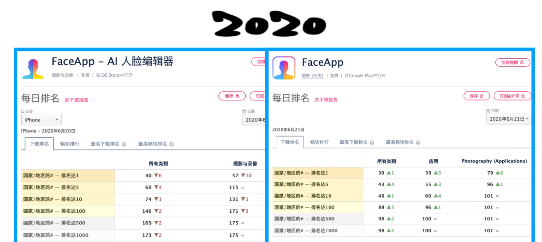
Task: Expand the 2020年6月21日 date dropdown
Action: point(508,119)
